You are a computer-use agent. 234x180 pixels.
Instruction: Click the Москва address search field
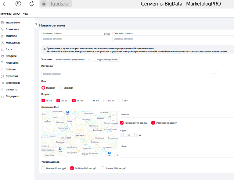pos(177,115)
